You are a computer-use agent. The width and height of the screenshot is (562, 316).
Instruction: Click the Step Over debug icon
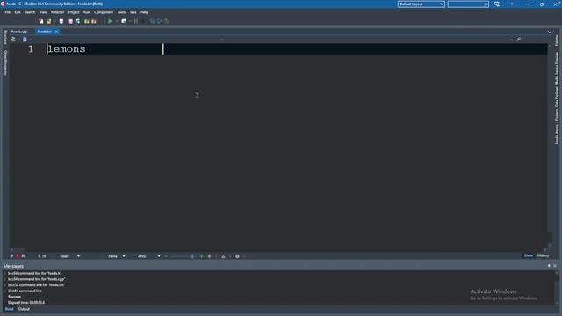[152, 21]
